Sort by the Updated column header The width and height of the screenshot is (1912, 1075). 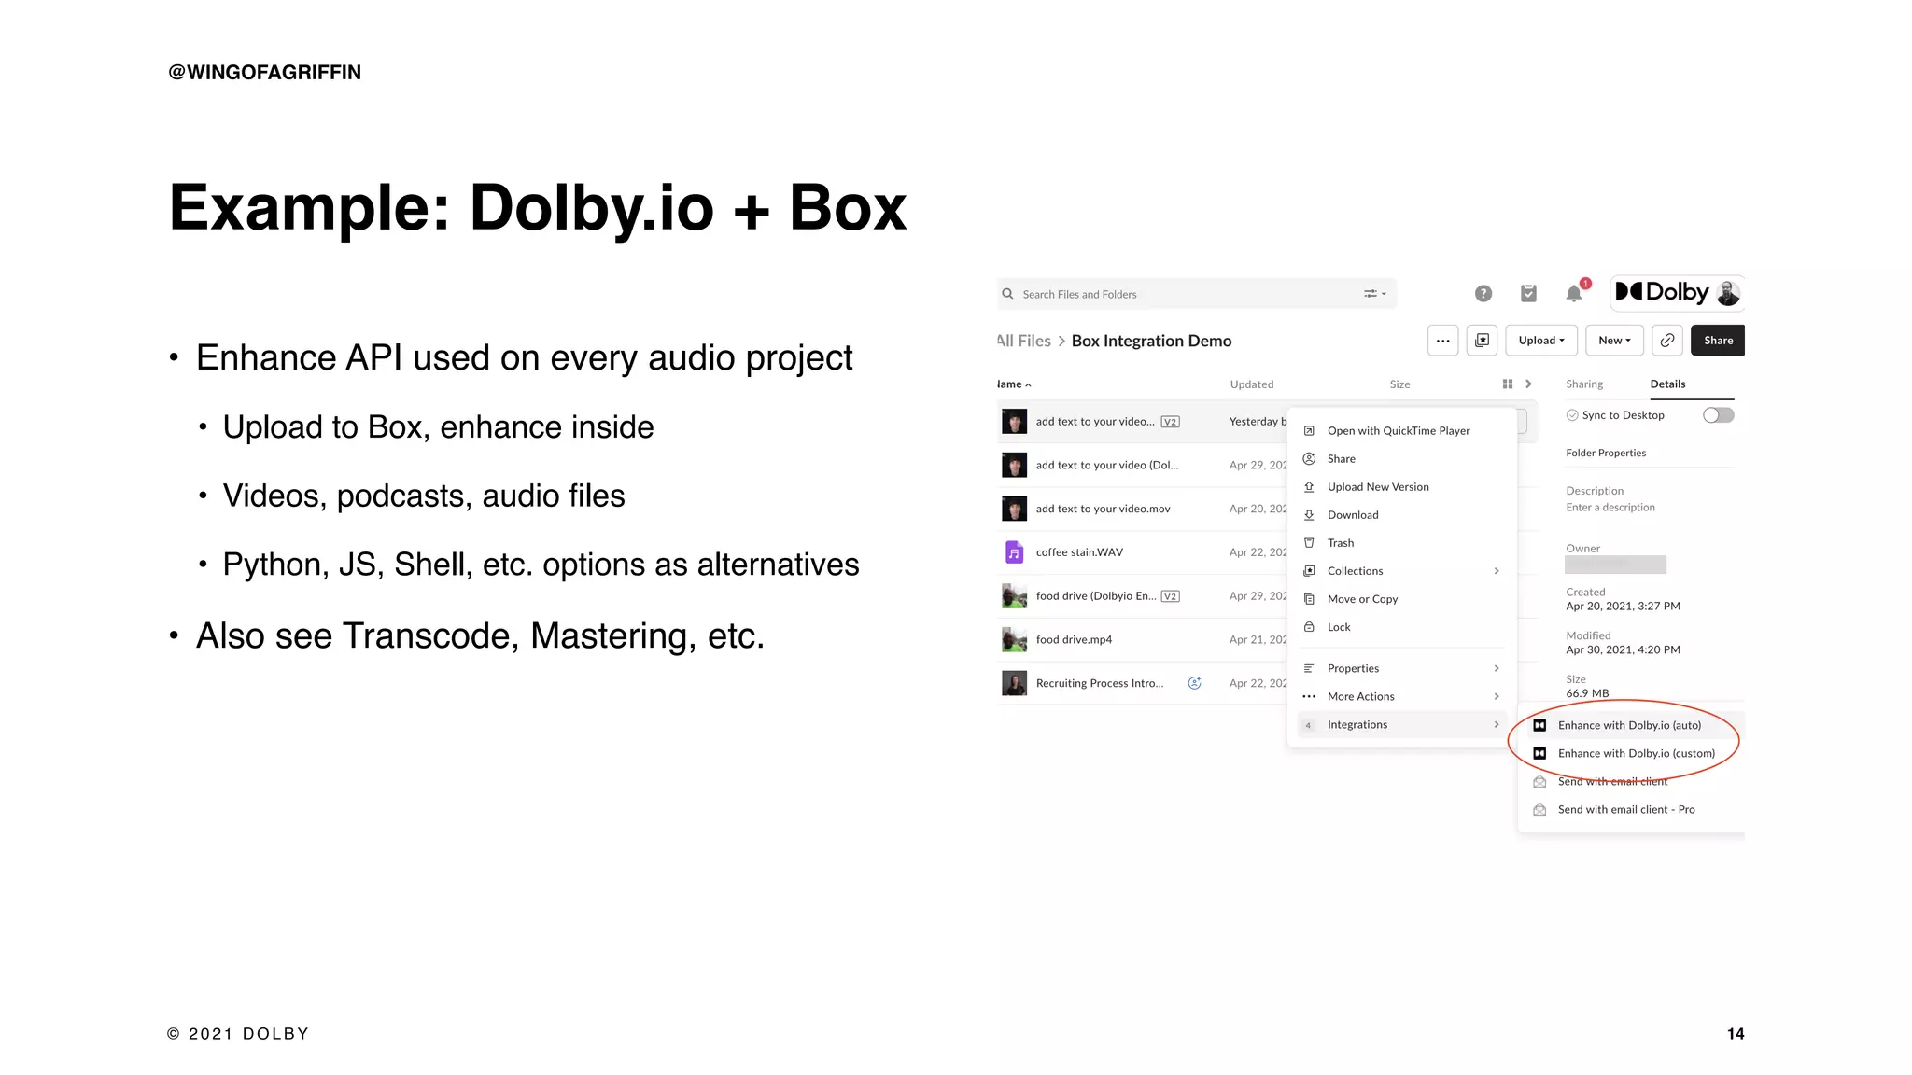(1251, 384)
